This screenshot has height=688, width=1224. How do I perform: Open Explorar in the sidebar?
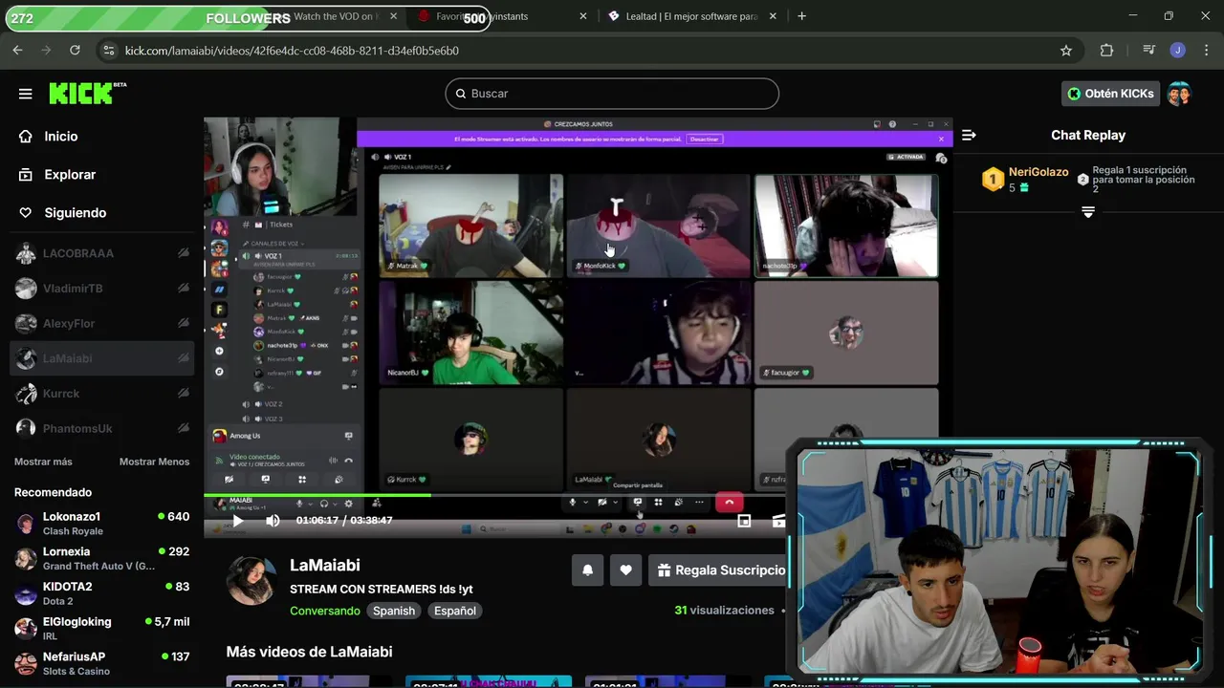(x=70, y=175)
